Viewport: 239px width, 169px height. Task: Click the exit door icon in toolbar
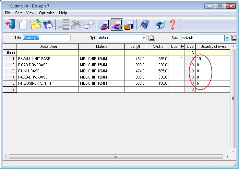click(10, 25)
